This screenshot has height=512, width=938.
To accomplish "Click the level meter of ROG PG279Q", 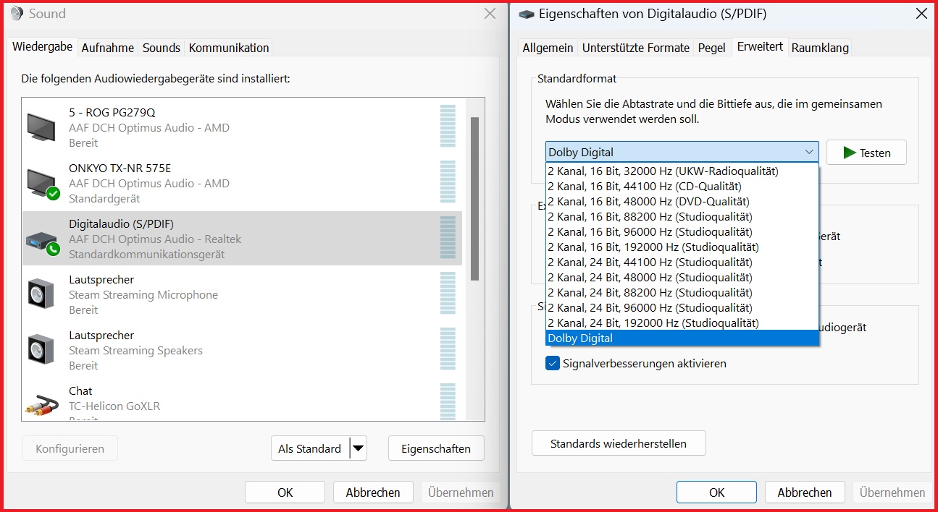I will (x=448, y=127).
